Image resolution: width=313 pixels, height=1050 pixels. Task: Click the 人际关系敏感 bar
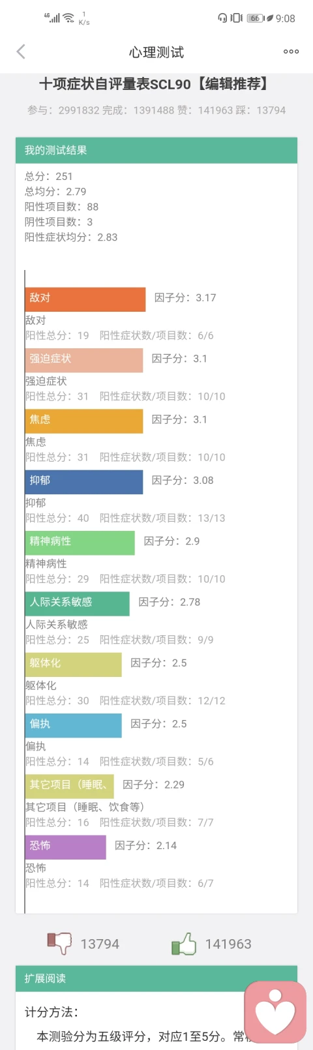click(78, 604)
